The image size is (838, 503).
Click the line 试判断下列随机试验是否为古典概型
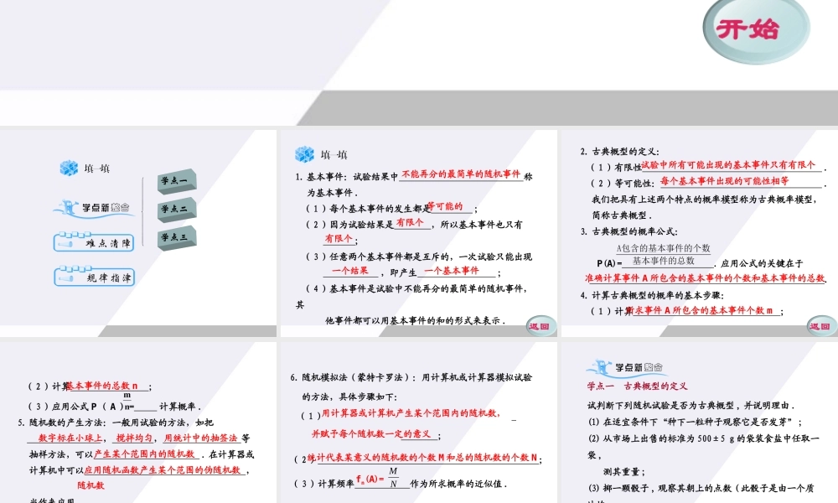[691, 405]
